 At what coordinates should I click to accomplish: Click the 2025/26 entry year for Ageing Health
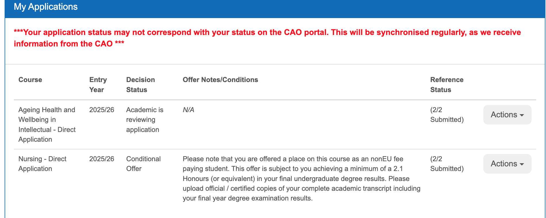(102, 110)
